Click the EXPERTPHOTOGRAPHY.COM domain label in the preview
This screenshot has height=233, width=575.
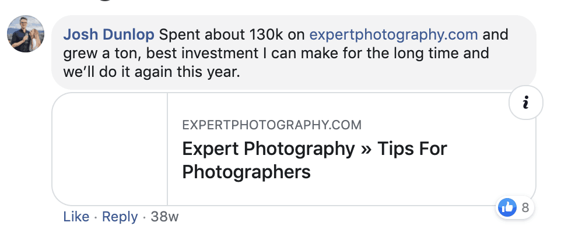tap(272, 125)
